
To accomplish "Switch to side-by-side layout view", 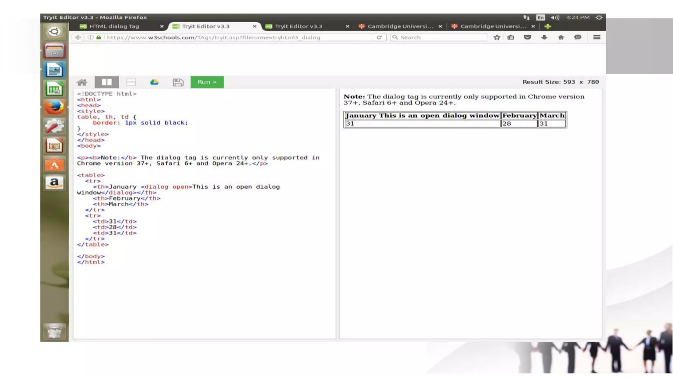I will 107,82.
